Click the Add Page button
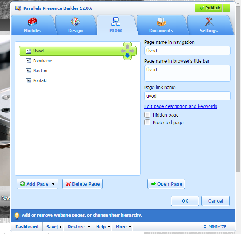 34,184
